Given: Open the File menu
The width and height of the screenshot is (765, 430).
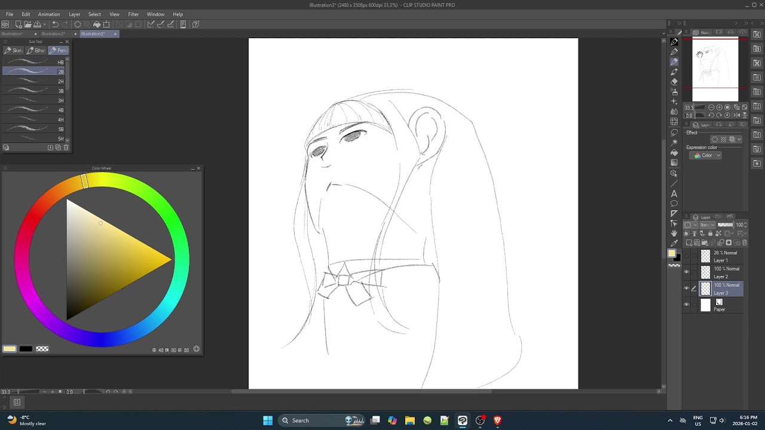Looking at the screenshot, I should coord(10,14).
